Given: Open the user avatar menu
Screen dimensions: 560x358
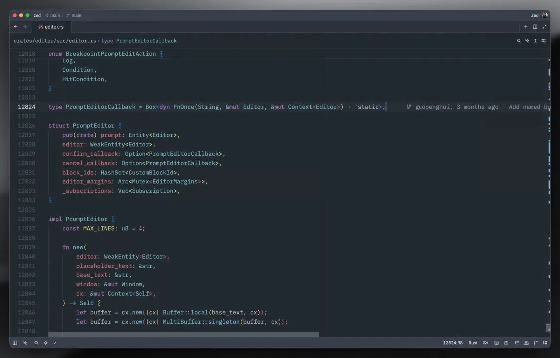Looking at the screenshot, I should (544, 15).
